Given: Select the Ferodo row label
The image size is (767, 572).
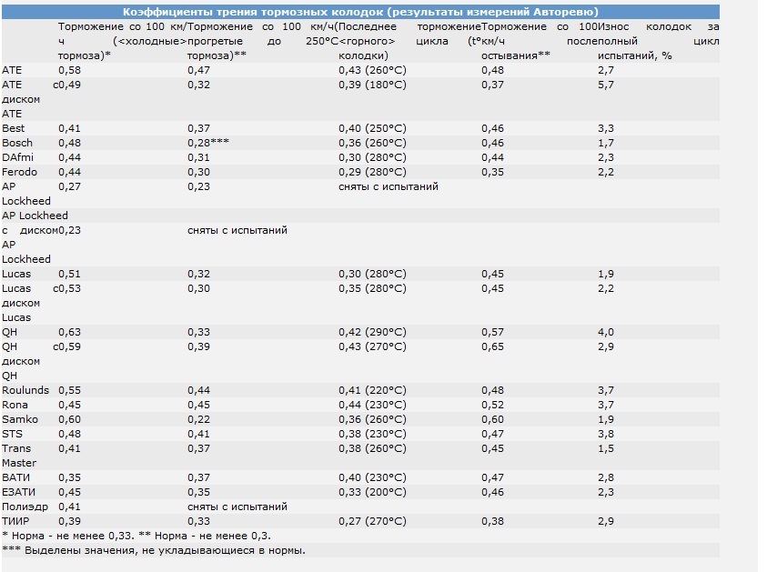Looking at the screenshot, I should pyautogui.click(x=19, y=172).
